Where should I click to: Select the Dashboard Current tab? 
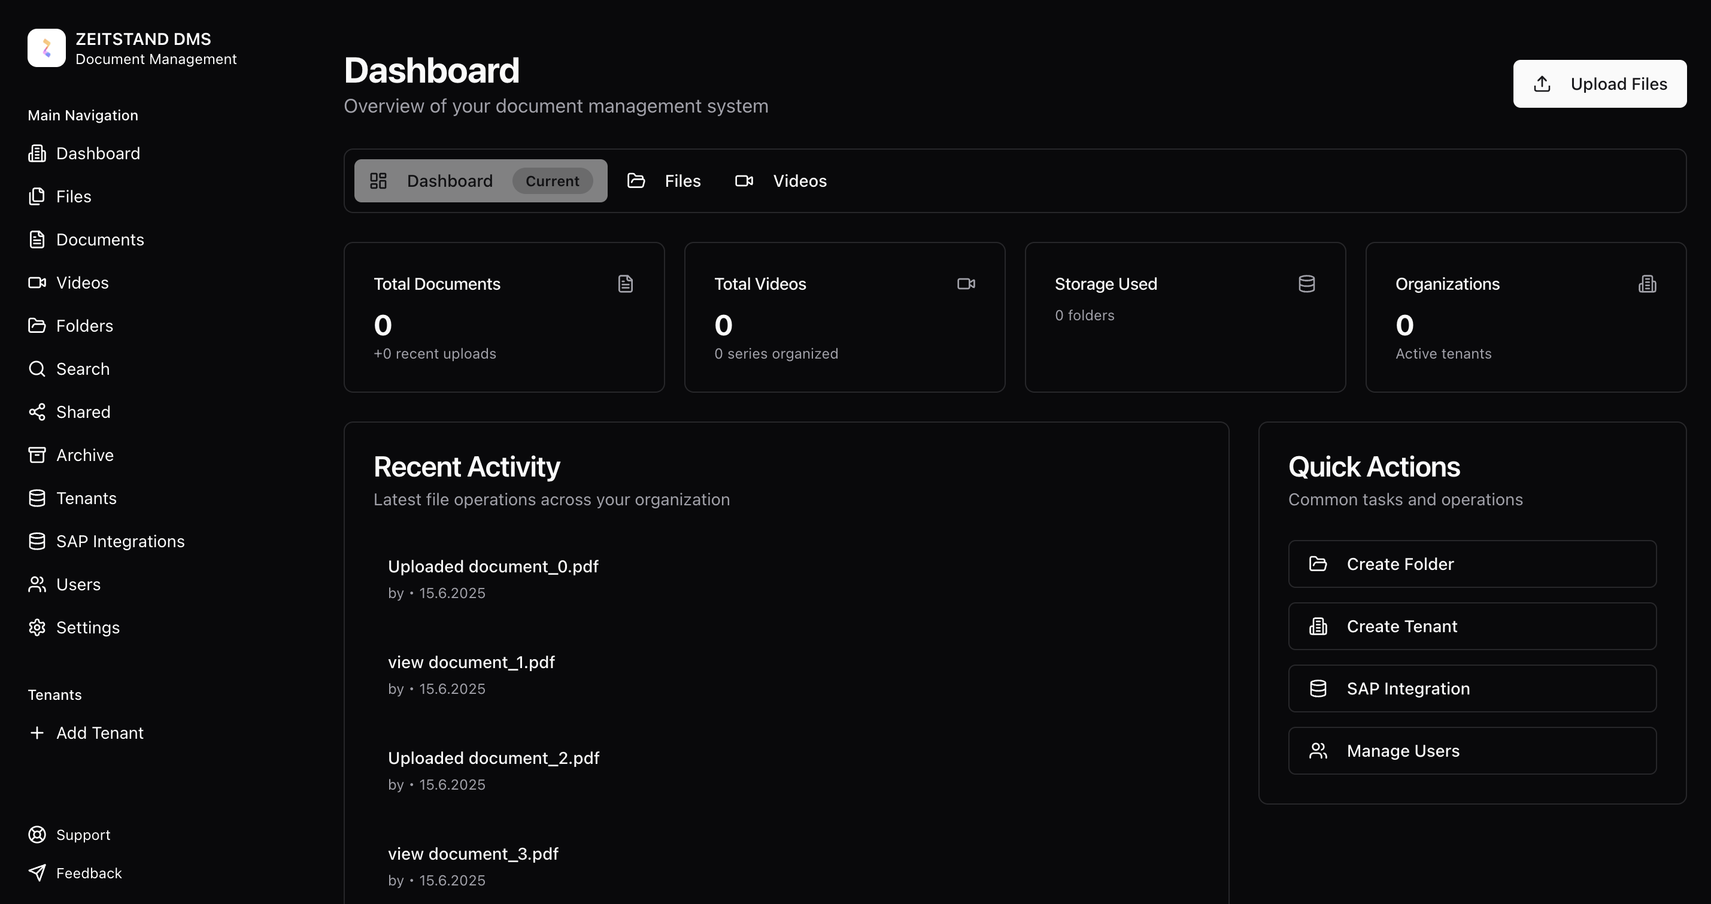(480, 181)
